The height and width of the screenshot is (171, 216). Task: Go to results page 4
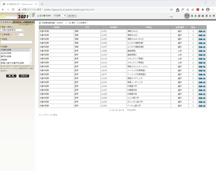click(x=120, y=110)
